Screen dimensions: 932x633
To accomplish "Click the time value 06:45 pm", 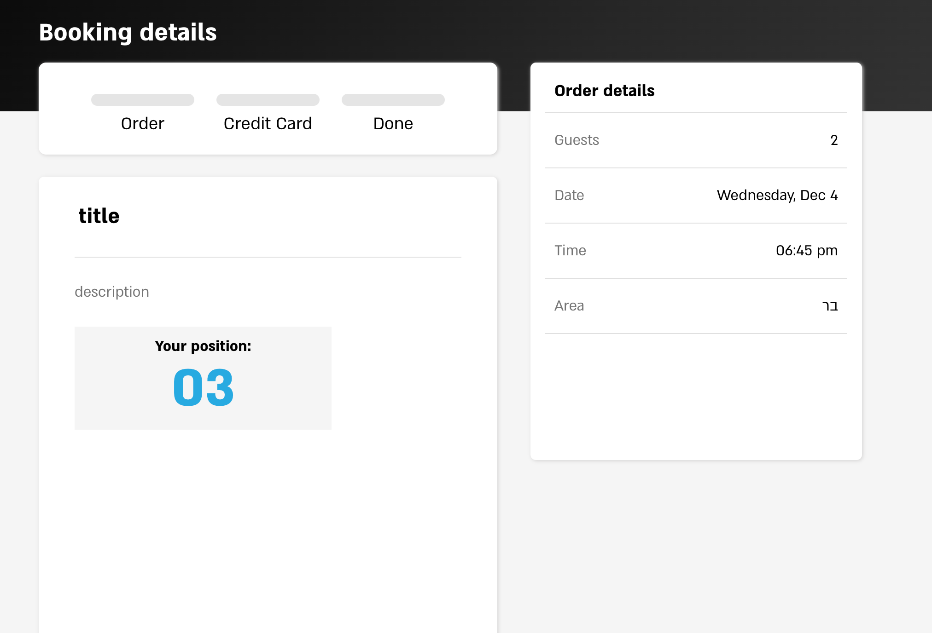I will (x=807, y=251).
